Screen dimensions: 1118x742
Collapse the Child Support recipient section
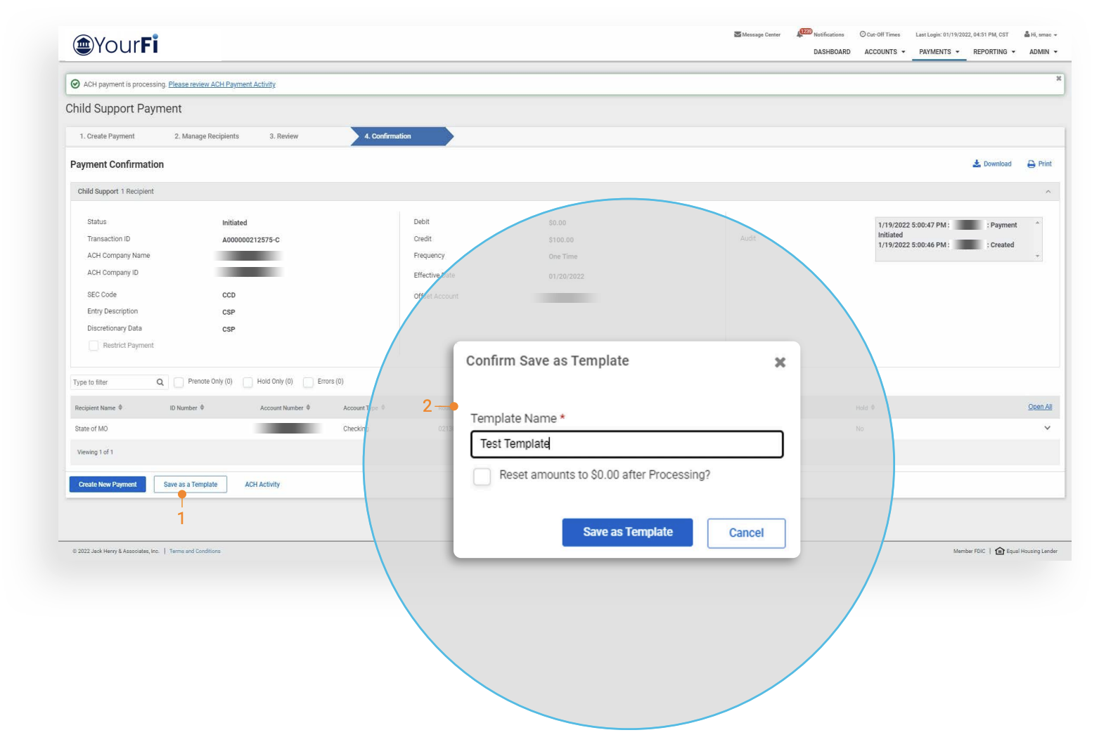[x=1048, y=192]
